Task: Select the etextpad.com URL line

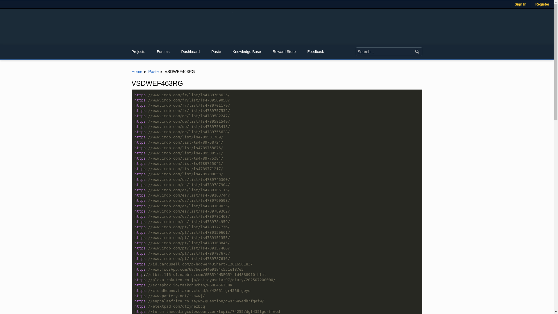Action: [169, 306]
